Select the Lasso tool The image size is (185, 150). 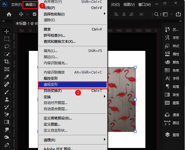tap(7, 47)
